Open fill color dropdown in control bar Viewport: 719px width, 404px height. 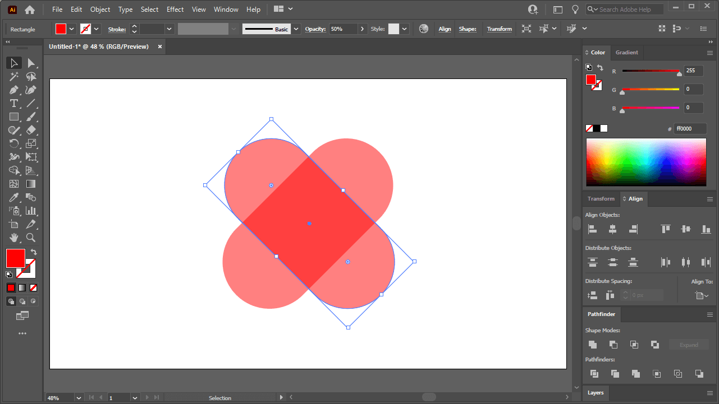click(x=72, y=29)
